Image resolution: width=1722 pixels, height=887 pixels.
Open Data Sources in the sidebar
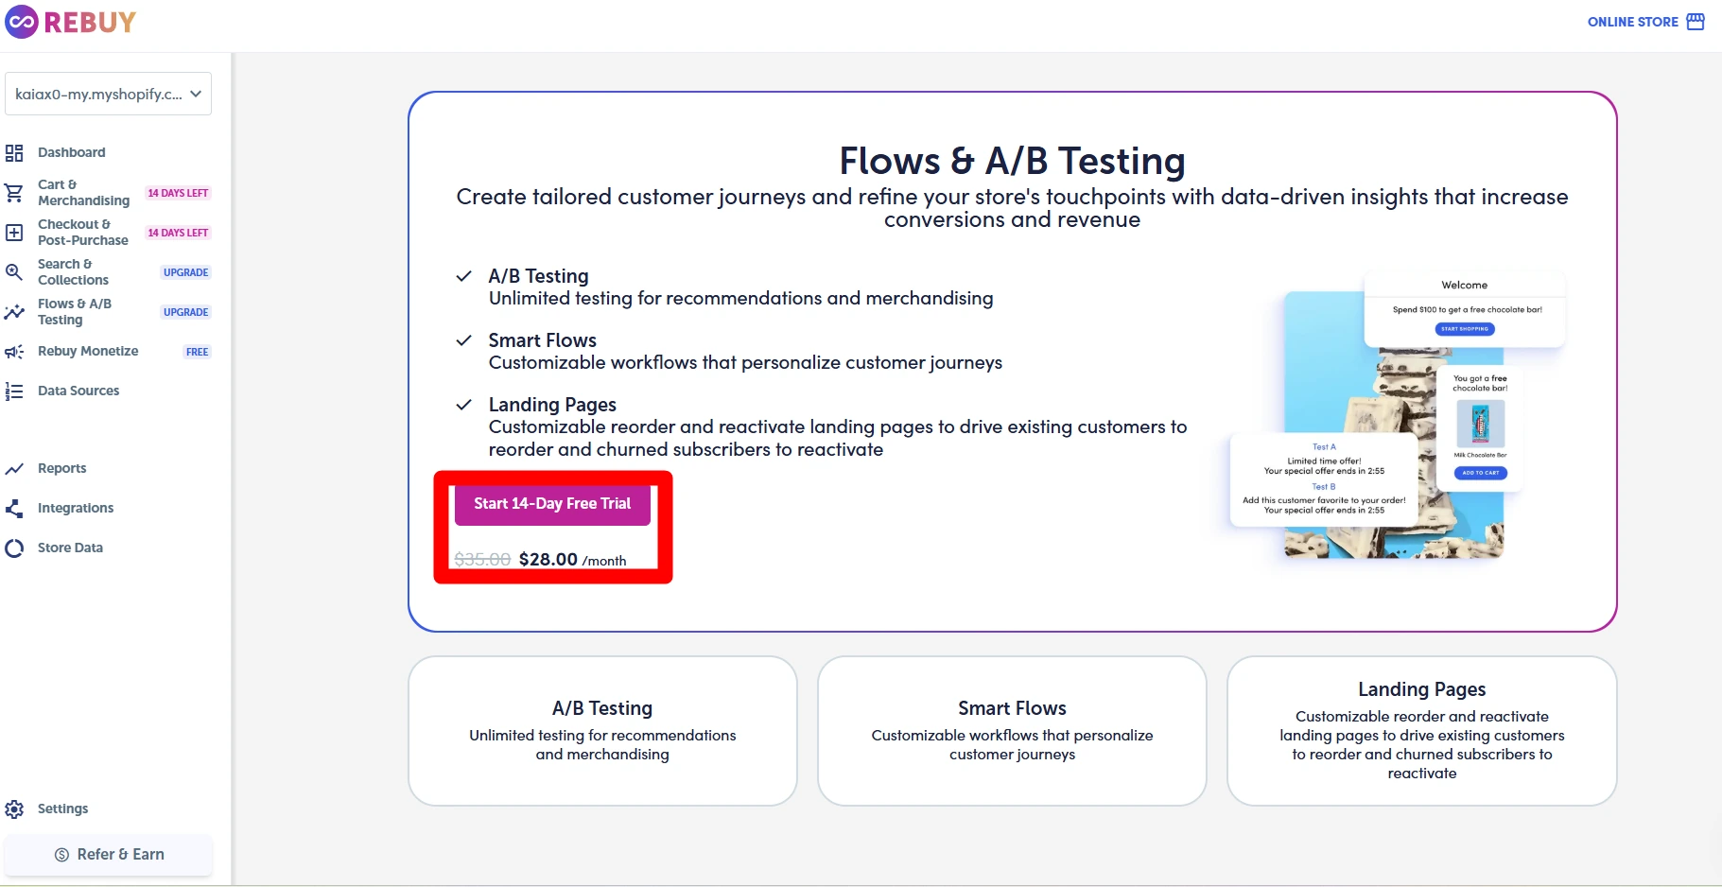point(78,391)
